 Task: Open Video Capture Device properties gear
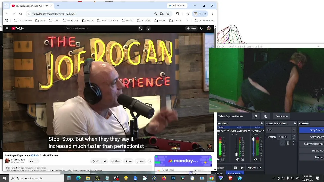click(x=256, y=116)
